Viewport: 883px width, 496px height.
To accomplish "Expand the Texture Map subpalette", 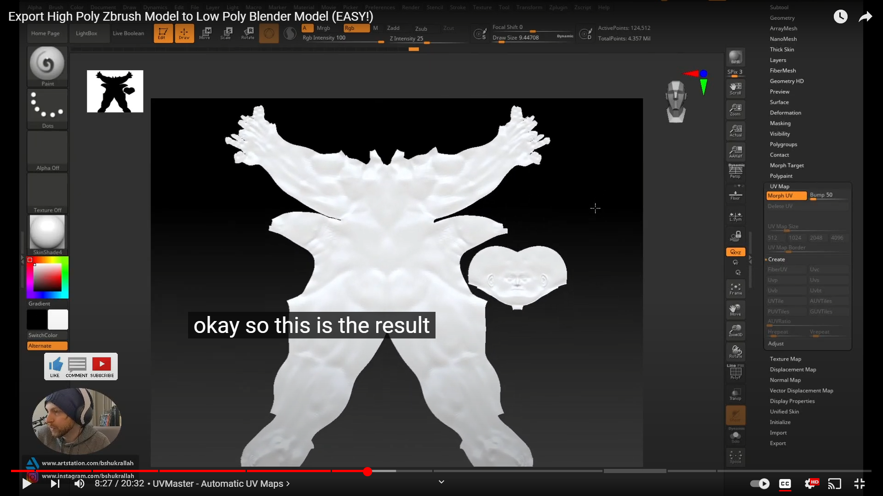I will pos(785,359).
